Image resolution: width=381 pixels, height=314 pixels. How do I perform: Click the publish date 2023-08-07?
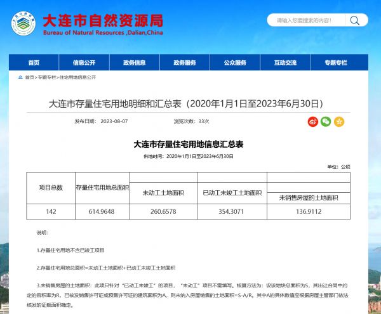[x=114, y=121]
